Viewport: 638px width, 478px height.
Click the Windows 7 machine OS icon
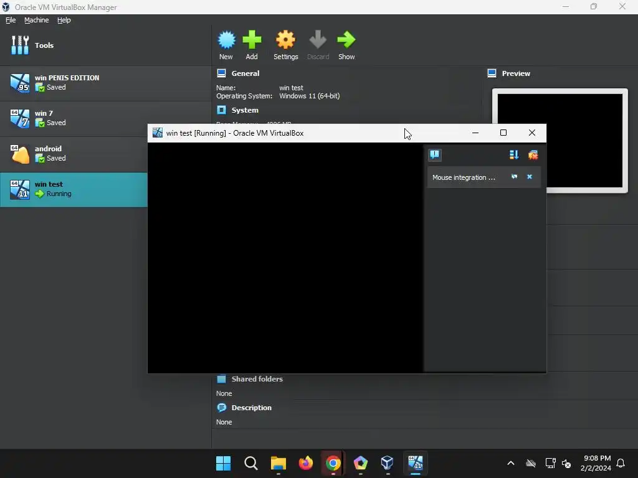20,118
